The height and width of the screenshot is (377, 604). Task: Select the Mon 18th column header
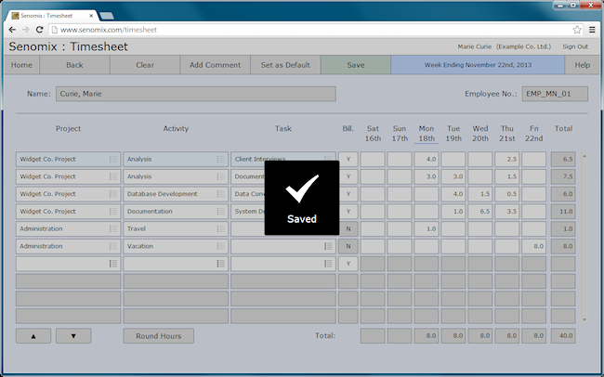coord(427,133)
